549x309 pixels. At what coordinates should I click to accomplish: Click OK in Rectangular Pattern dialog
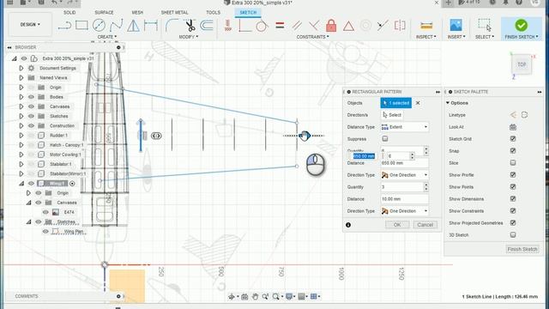click(397, 225)
